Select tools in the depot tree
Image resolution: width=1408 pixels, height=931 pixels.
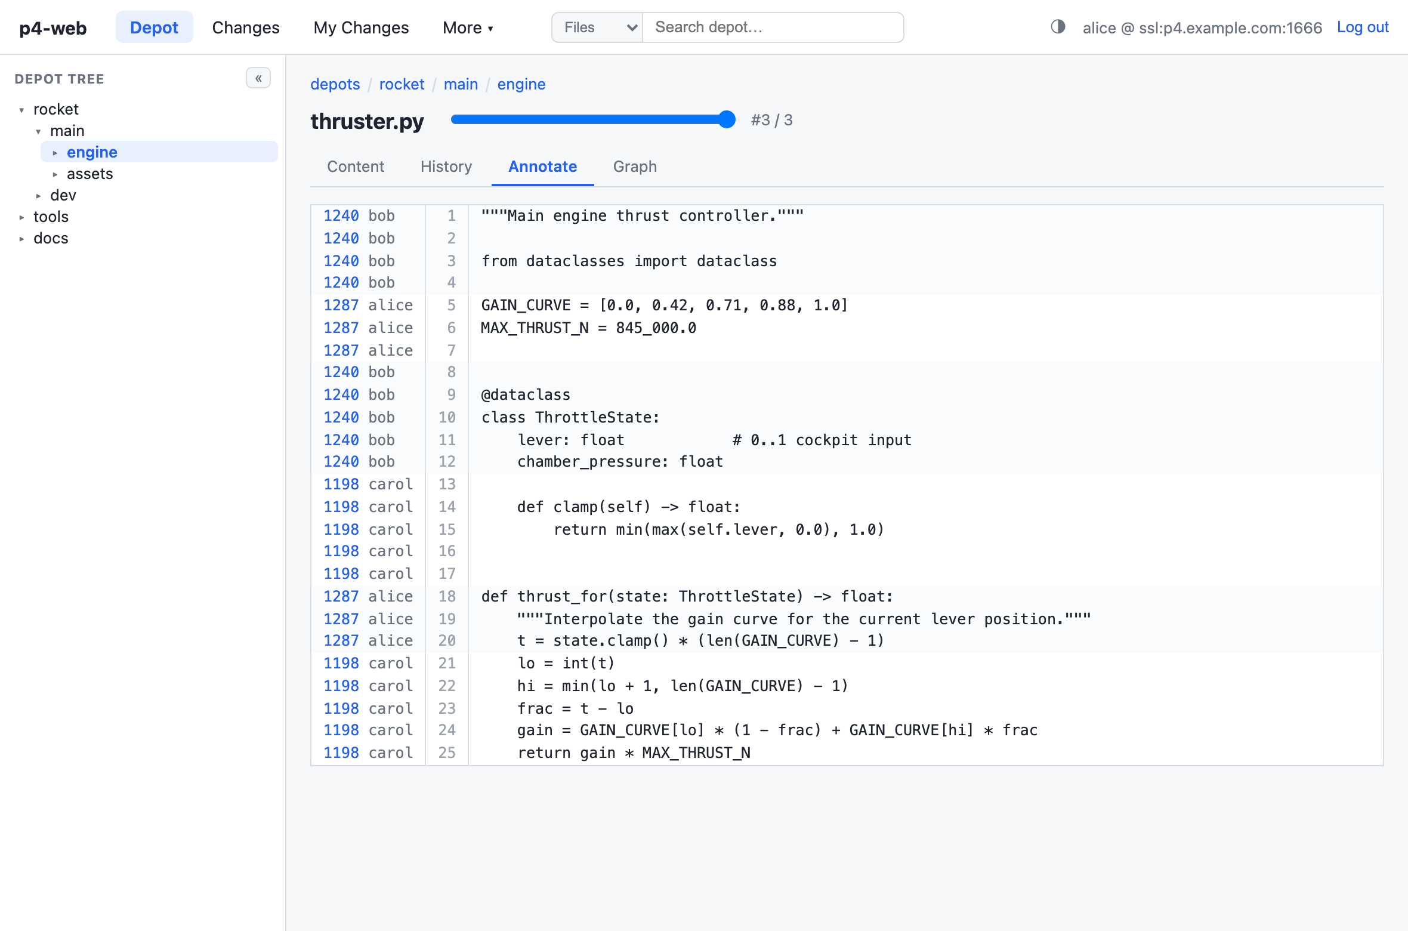tap(51, 217)
